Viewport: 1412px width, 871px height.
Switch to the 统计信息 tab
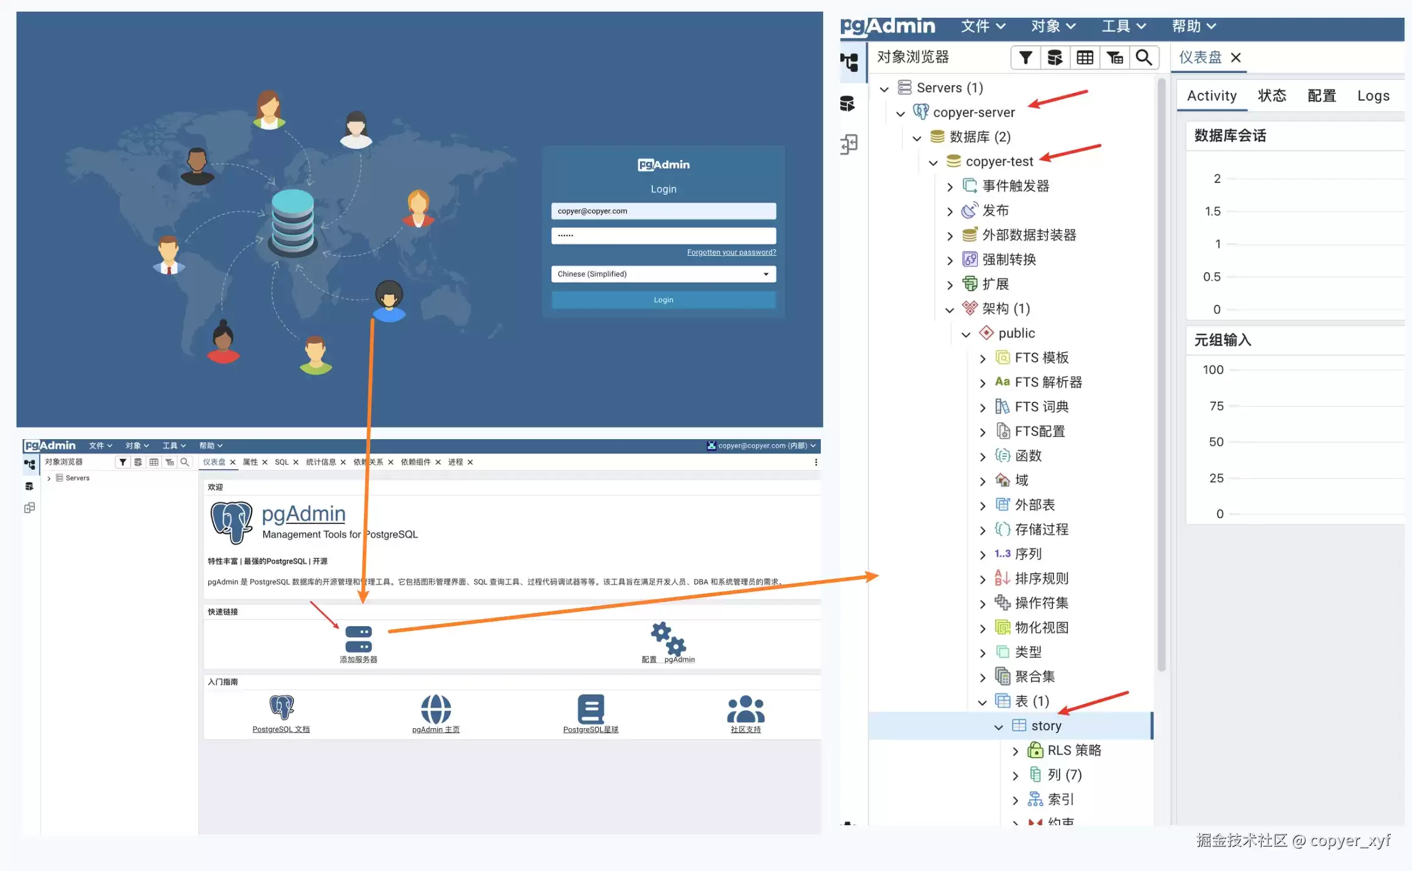pos(321,462)
